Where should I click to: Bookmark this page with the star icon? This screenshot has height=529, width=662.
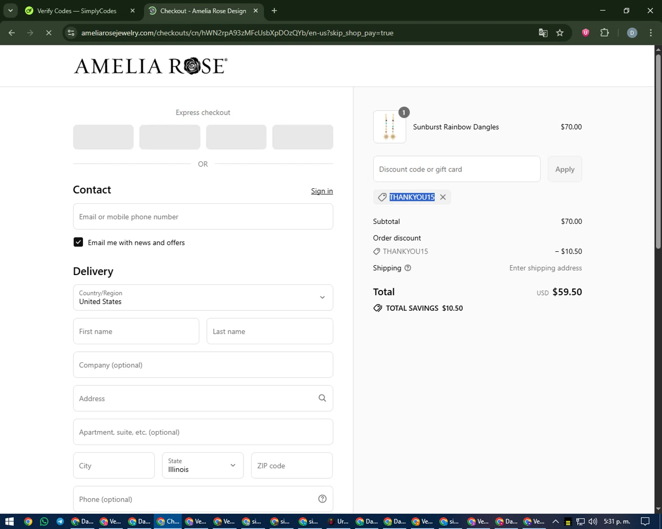560,33
